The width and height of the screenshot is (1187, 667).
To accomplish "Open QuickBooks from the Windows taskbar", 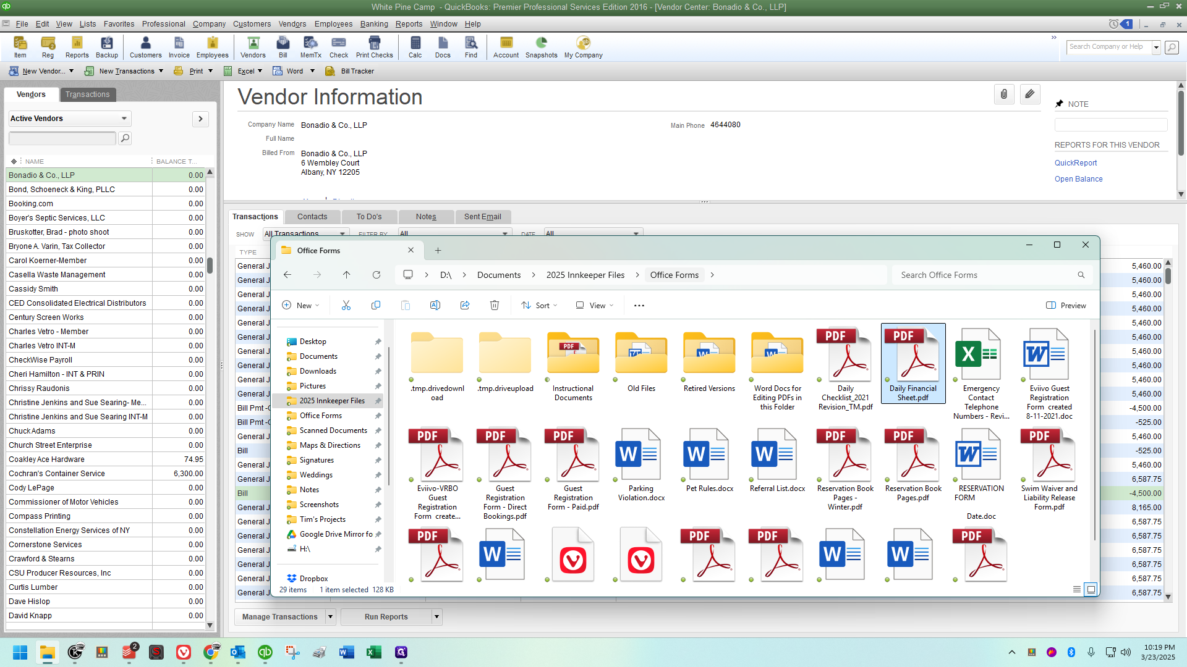I will 265,652.
